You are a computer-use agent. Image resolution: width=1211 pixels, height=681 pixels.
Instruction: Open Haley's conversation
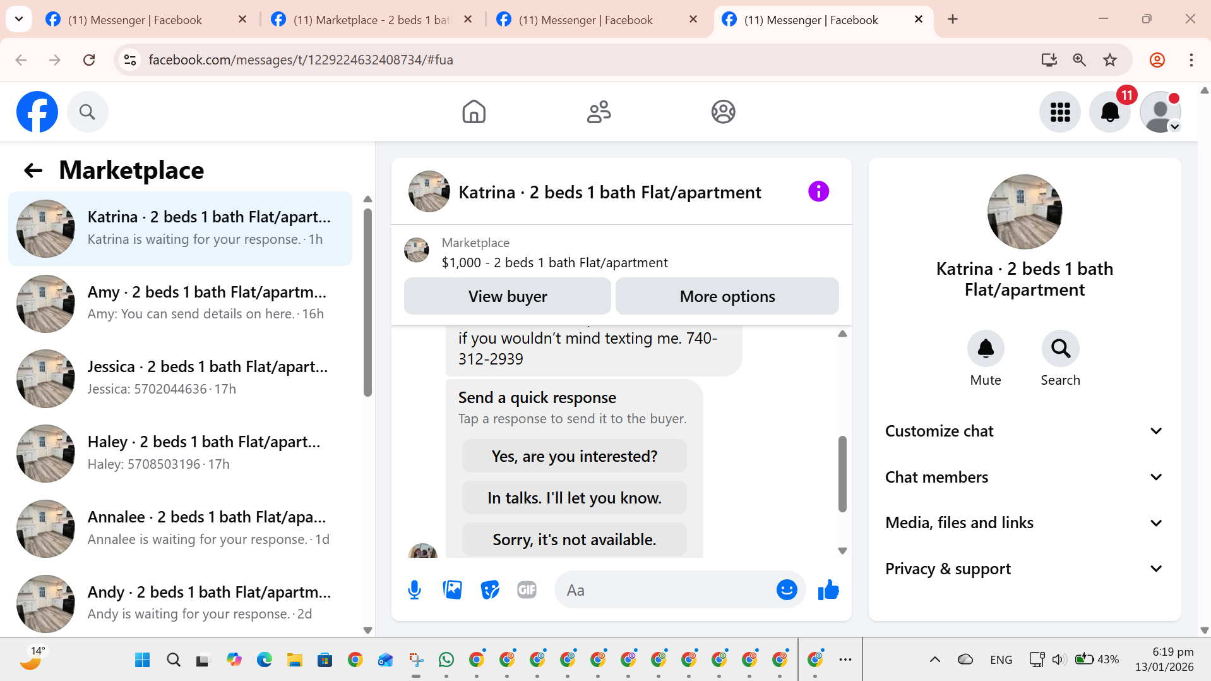coord(180,453)
